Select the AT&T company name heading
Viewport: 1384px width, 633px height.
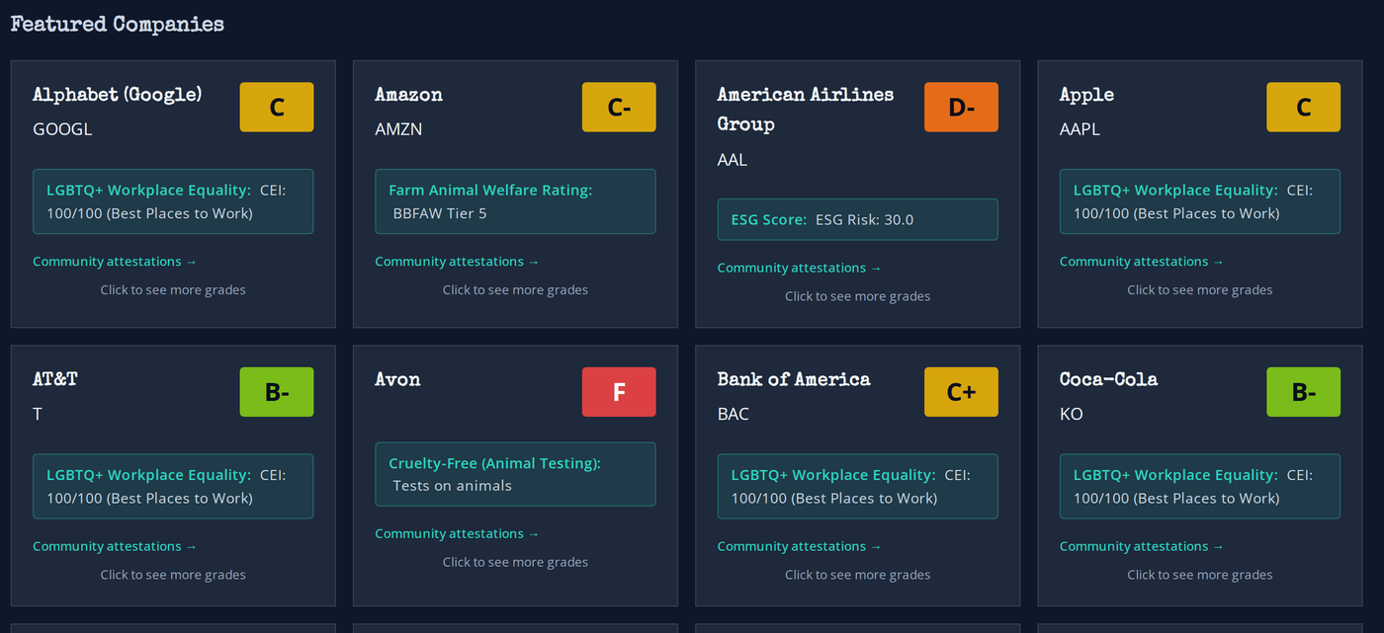pos(55,379)
